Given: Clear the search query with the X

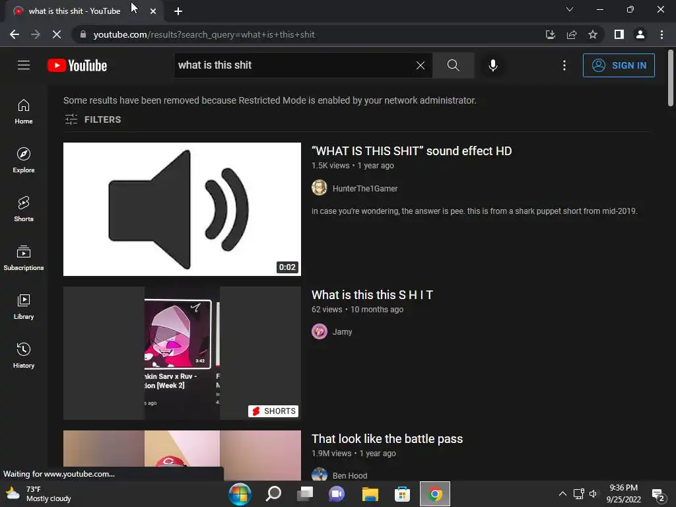Looking at the screenshot, I should coord(421,65).
